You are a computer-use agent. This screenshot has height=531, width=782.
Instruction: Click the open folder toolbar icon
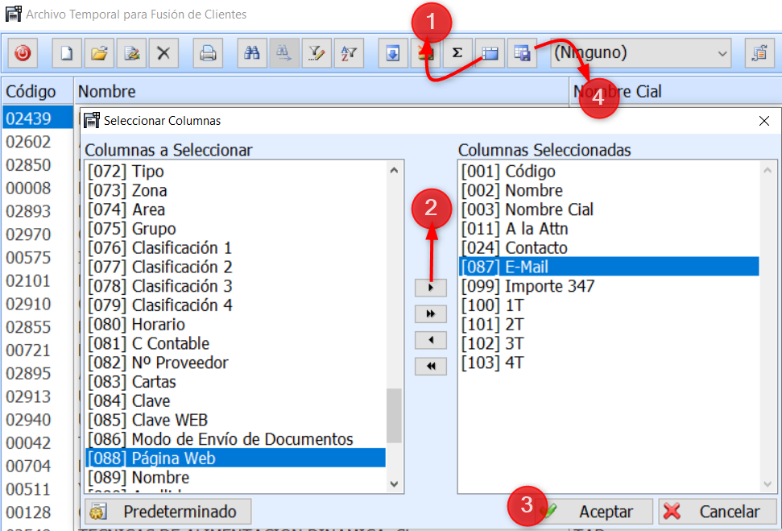[x=99, y=54]
